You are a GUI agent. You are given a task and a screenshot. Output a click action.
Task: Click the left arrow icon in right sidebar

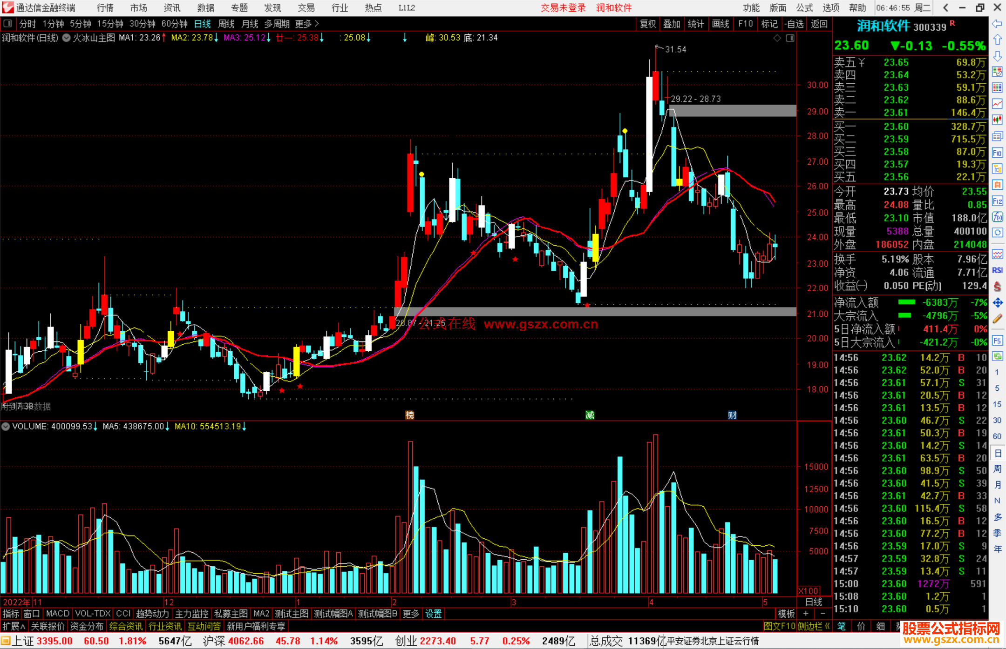[997, 24]
